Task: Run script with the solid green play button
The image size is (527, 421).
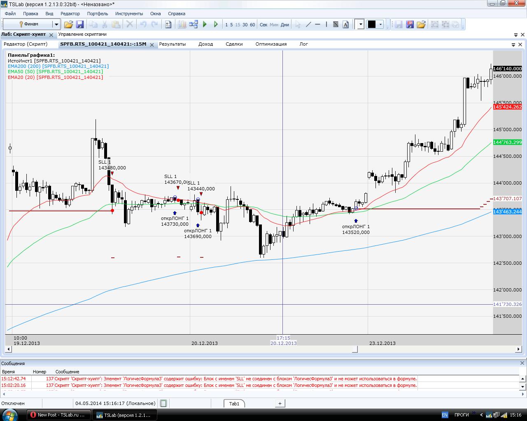Action: 205,24
